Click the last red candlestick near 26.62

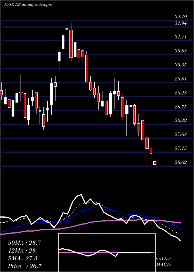pos(155,163)
